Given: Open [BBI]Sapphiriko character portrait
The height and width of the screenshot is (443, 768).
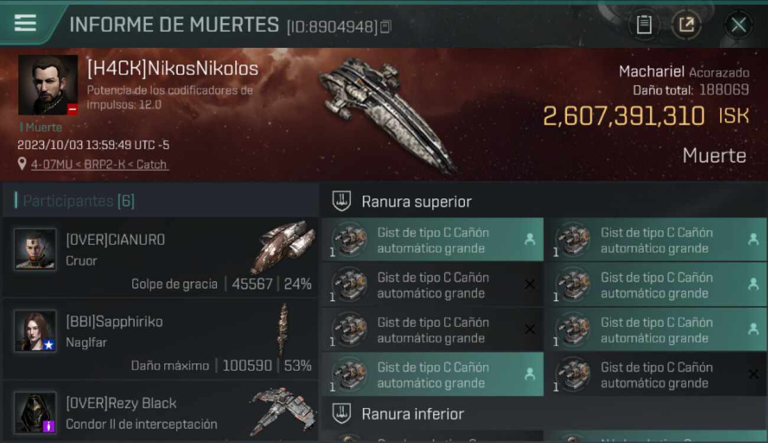Looking at the screenshot, I should 35,331.
